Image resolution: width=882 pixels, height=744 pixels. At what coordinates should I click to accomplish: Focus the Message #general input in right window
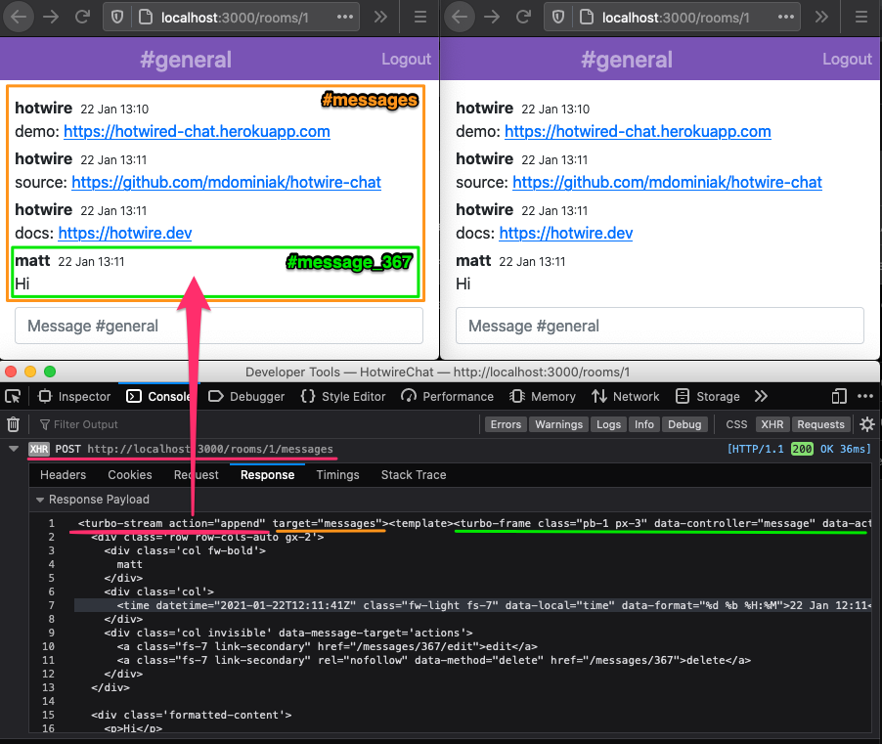pos(660,326)
